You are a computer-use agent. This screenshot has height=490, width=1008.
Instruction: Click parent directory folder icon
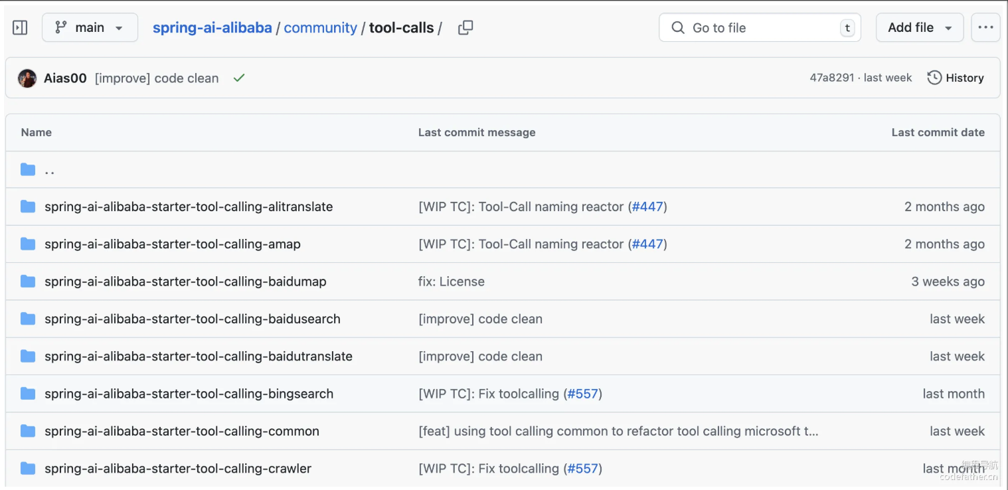(28, 169)
